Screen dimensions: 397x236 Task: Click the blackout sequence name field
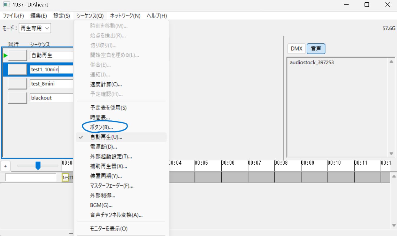click(51, 98)
